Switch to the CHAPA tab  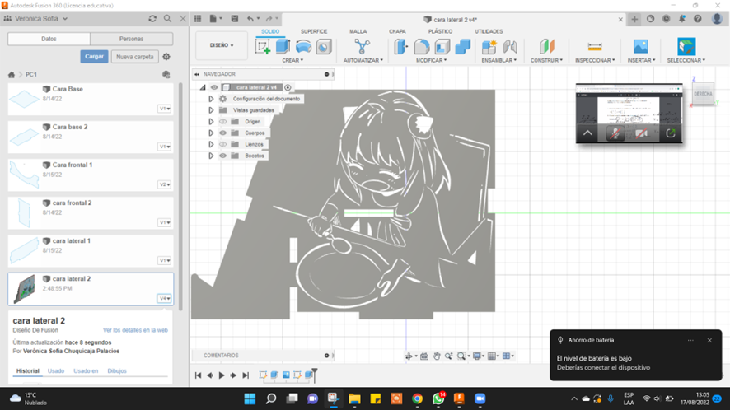397,31
